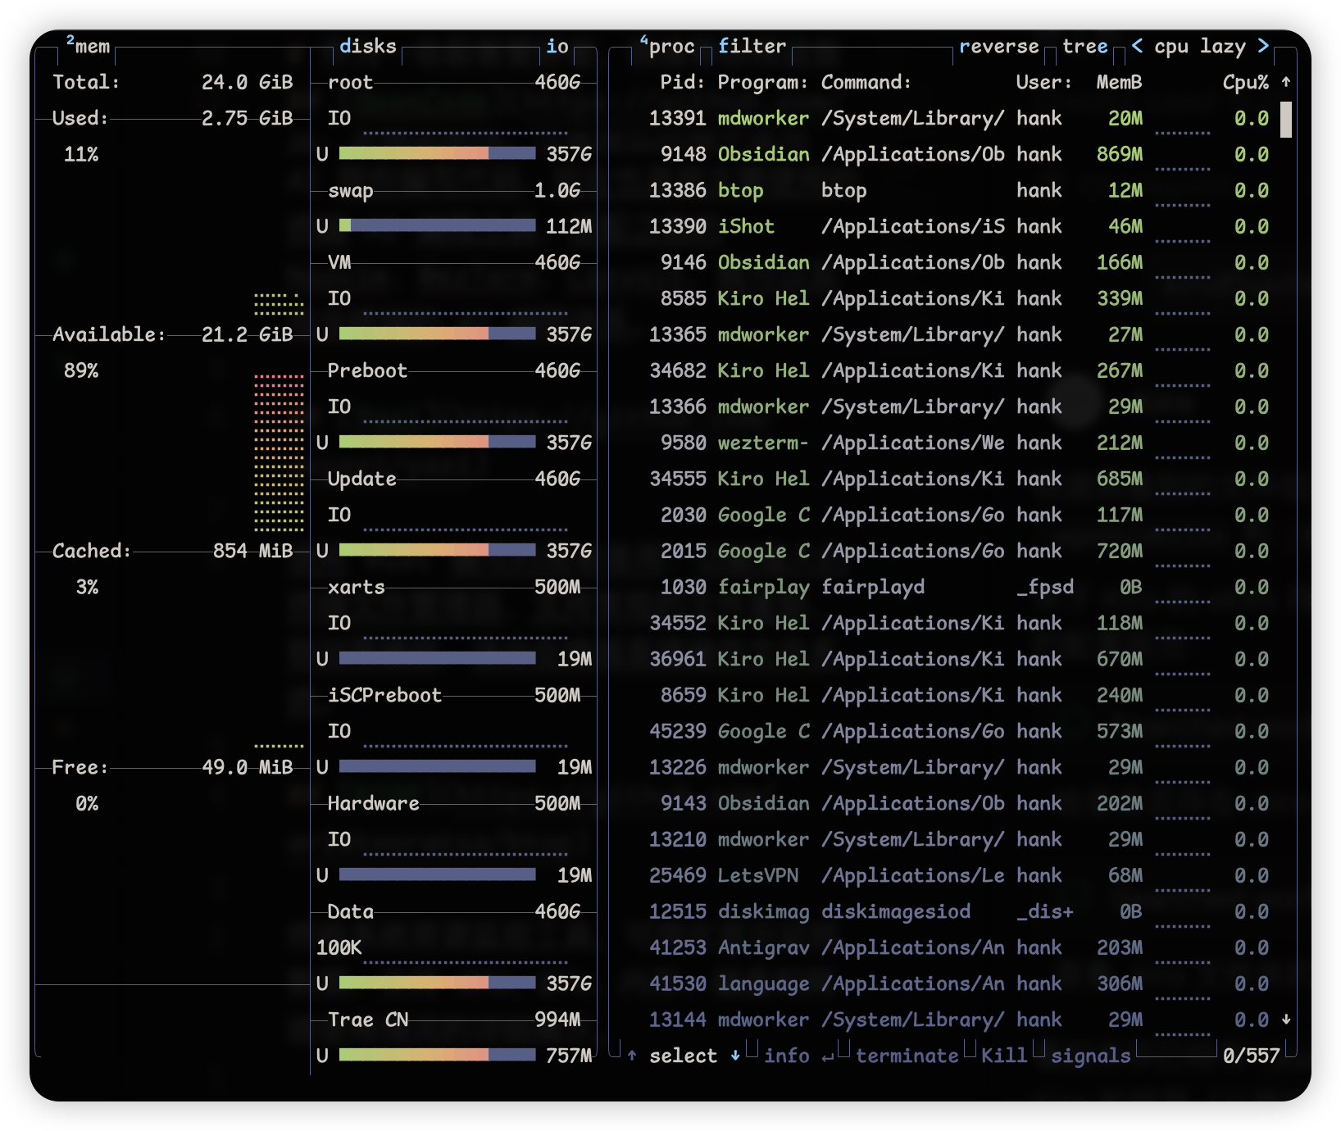The height and width of the screenshot is (1131, 1341).
Task: Click the process list scrollbar thumb
Action: point(1286,120)
